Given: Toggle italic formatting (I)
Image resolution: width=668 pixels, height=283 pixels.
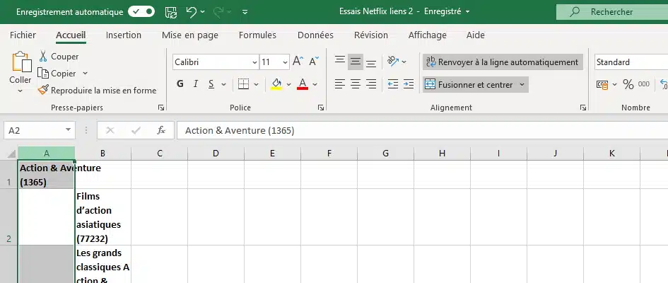Looking at the screenshot, I should 196,84.
